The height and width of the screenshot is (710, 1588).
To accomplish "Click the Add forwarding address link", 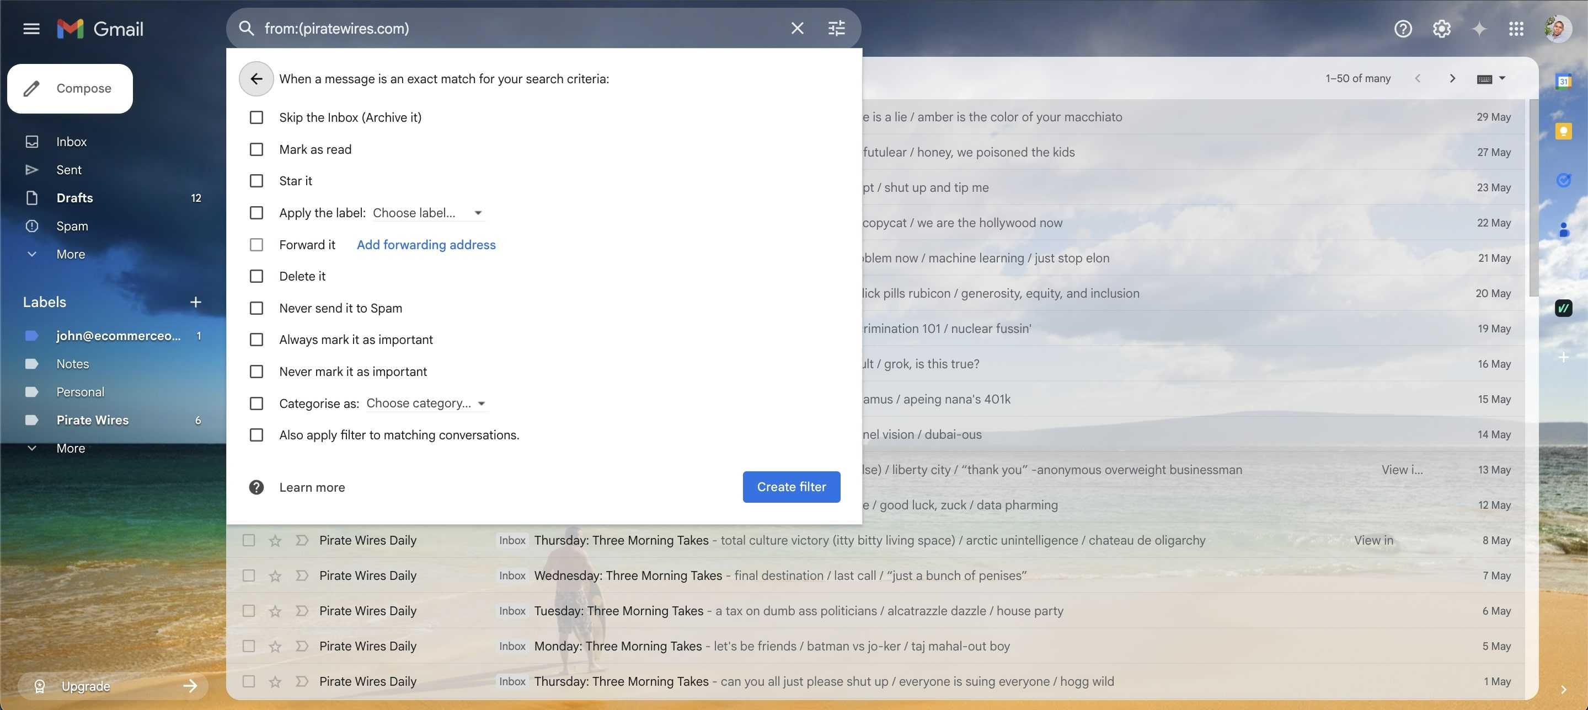I will click(425, 245).
